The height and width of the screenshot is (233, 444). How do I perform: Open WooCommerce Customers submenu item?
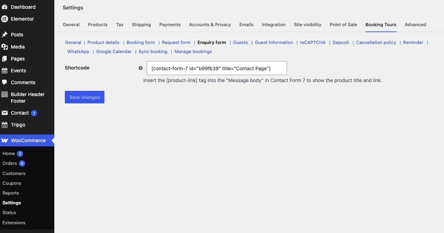[x=14, y=173]
